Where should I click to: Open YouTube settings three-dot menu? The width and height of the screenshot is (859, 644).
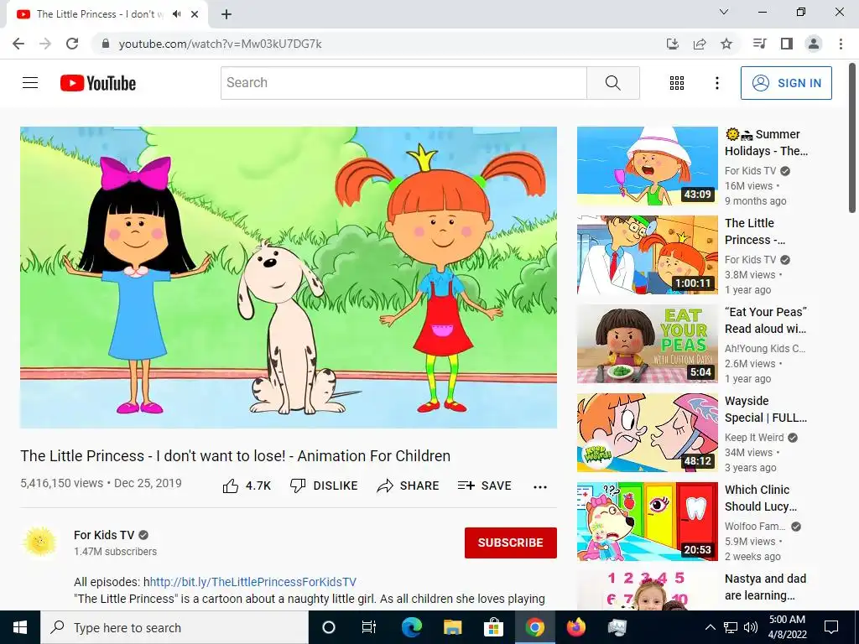716,83
